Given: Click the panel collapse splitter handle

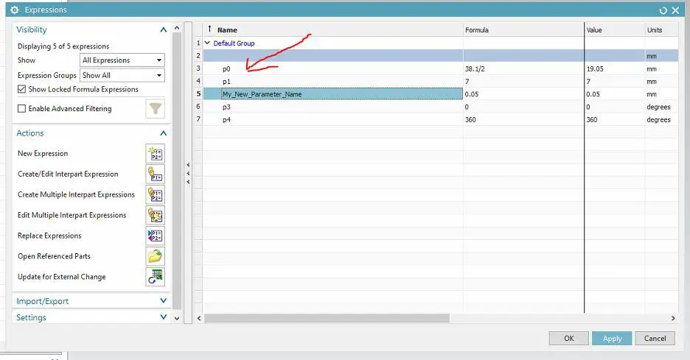Looking at the screenshot, I should [x=188, y=173].
